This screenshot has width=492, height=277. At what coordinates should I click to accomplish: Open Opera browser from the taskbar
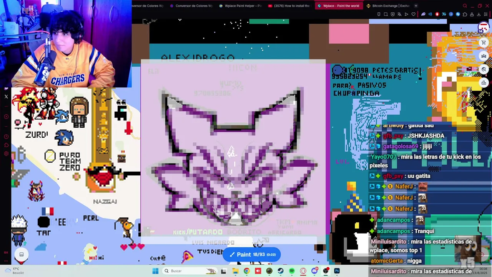coord(303,271)
